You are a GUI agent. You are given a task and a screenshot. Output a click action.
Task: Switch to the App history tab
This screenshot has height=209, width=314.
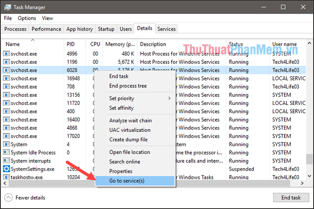(x=79, y=29)
